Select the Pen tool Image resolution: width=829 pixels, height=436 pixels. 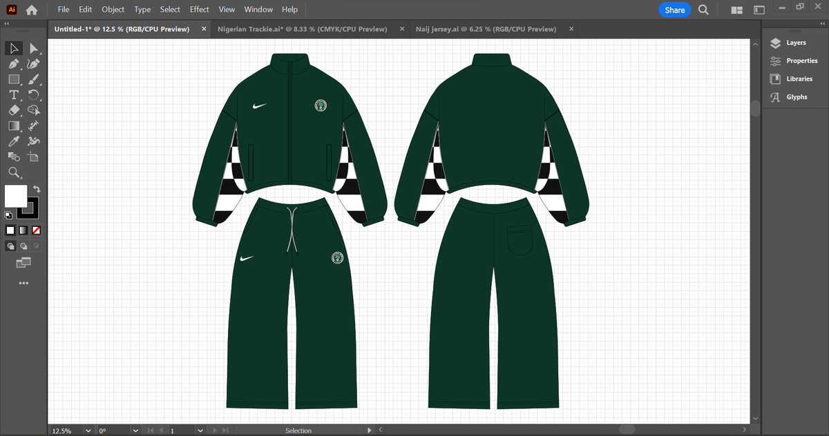(14, 63)
